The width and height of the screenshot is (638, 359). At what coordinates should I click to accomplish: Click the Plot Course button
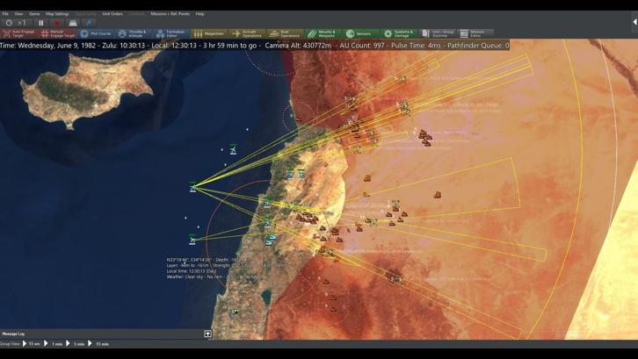click(x=96, y=33)
